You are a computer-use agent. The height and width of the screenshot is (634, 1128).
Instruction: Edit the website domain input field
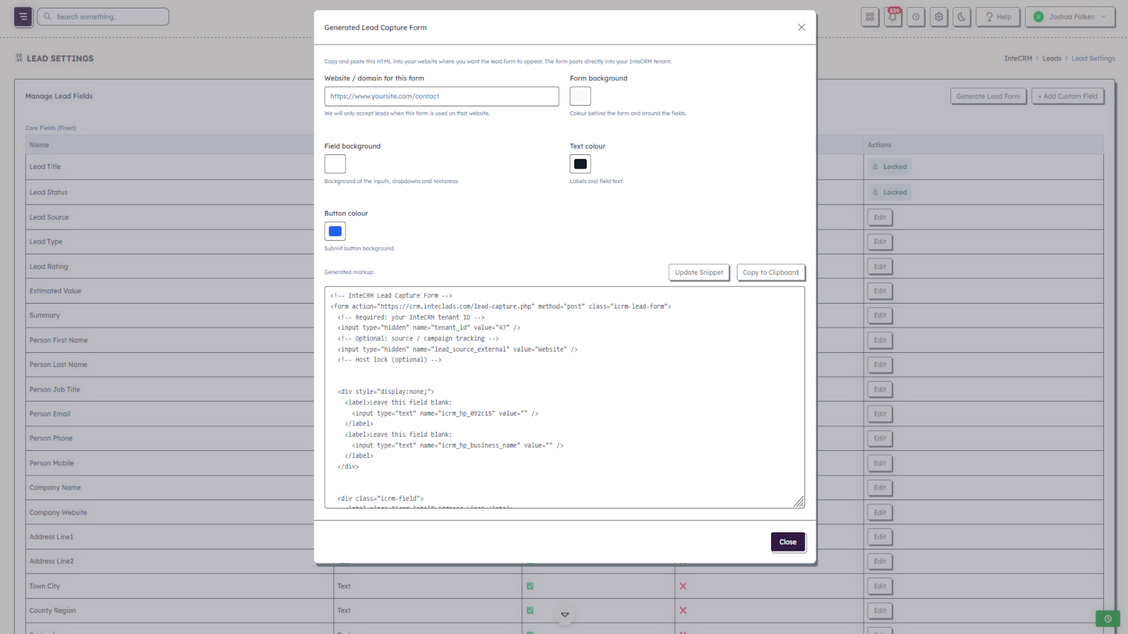pyautogui.click(x=441, y=96)
